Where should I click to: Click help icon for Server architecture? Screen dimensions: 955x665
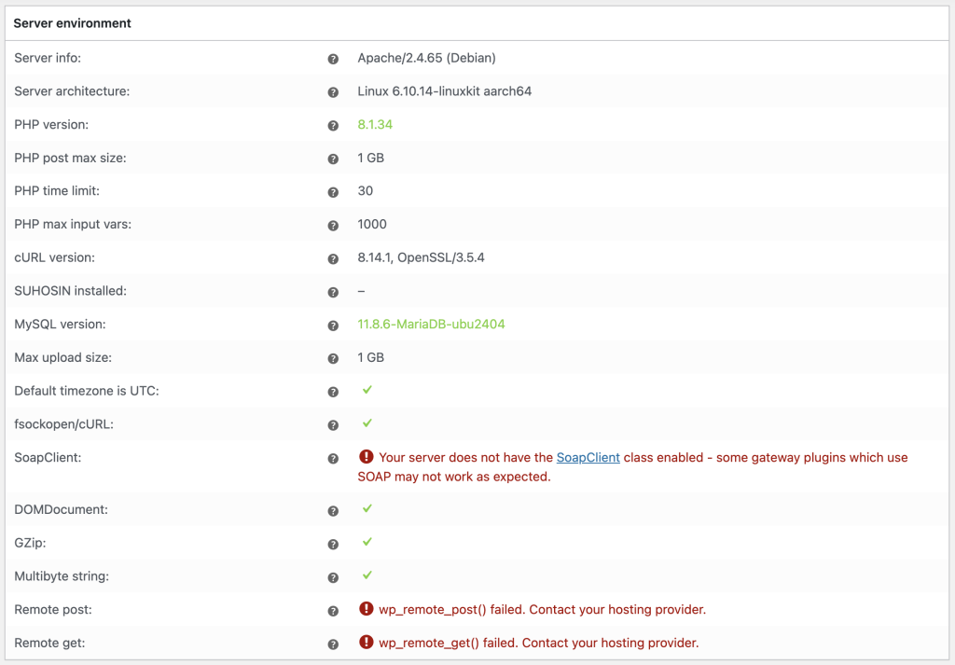[x=333, y=92]
